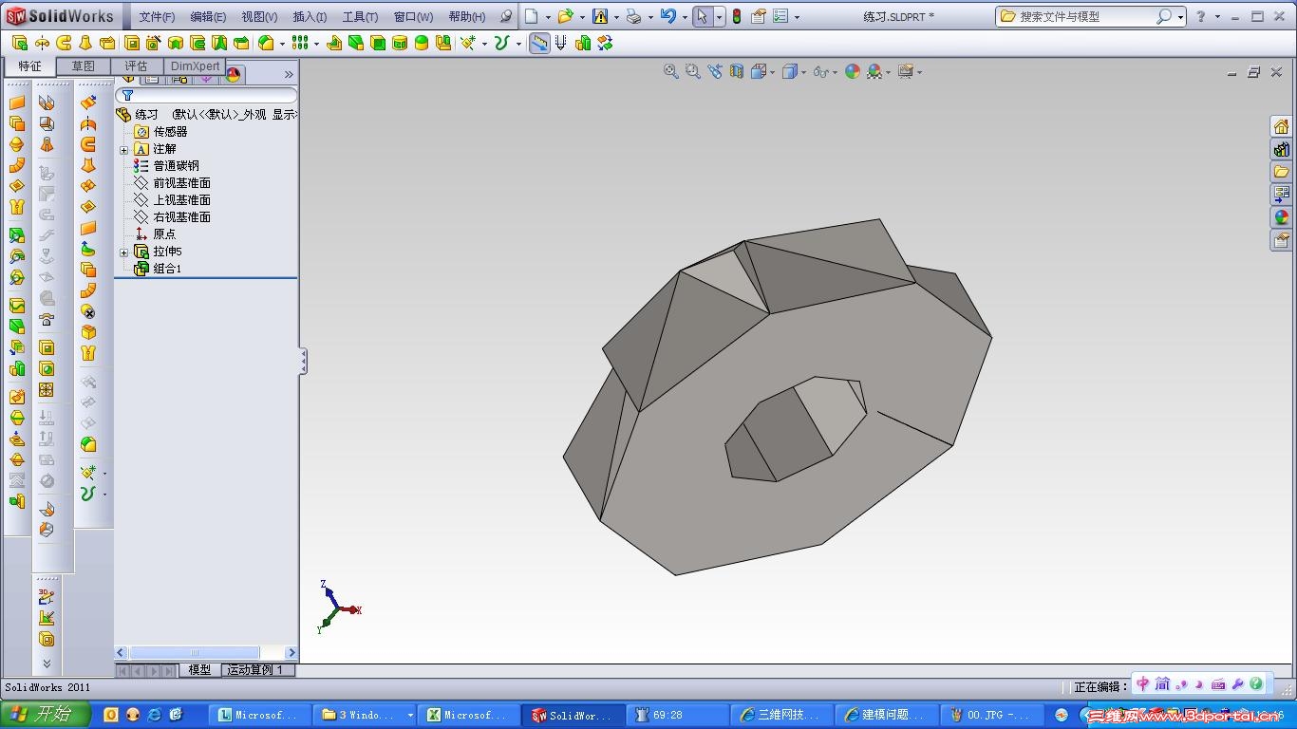Click the Section View icon
Image resolution: width=1297 pixels, height=729 pixels.
(x=737, y=71)
